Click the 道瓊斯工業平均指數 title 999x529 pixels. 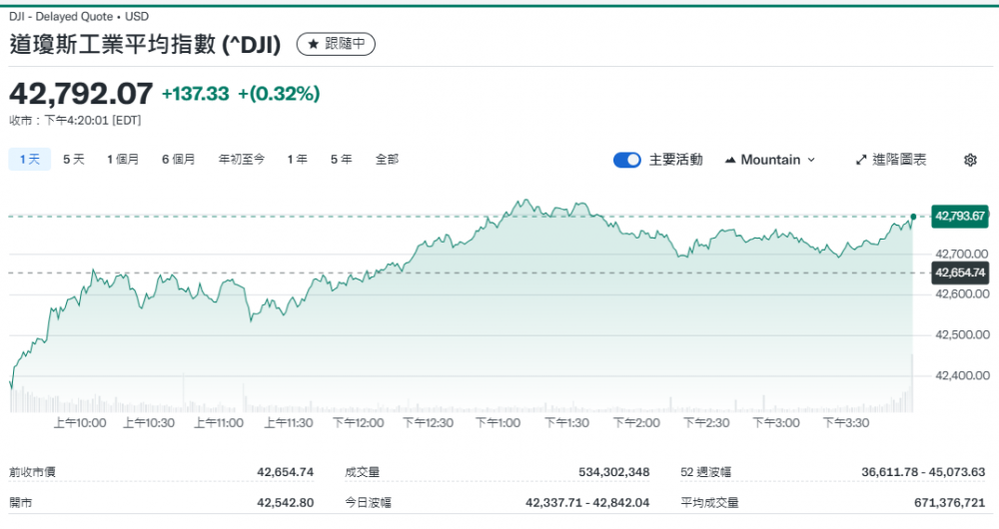(x=145, y=44)
